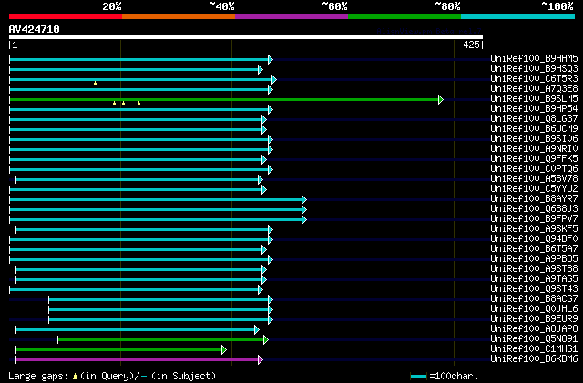Open subject UniRef100_B9HHM5

(x=534, y=59)
